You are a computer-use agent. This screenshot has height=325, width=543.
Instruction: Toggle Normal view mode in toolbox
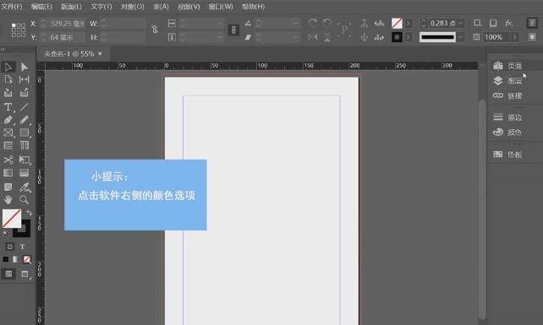pyautogui.click(x=8, y=274)
